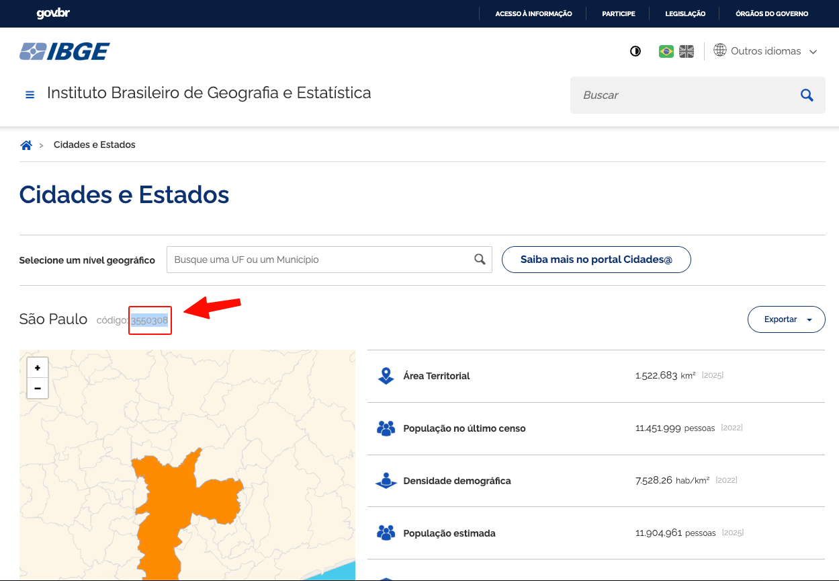Open the Exportar dropdown
Viewport: 839px width, 581px height.
click(x=786, y=319)
